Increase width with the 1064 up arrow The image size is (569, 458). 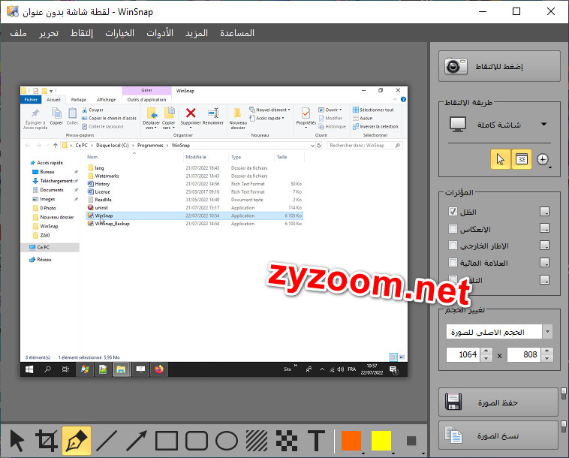486,351
